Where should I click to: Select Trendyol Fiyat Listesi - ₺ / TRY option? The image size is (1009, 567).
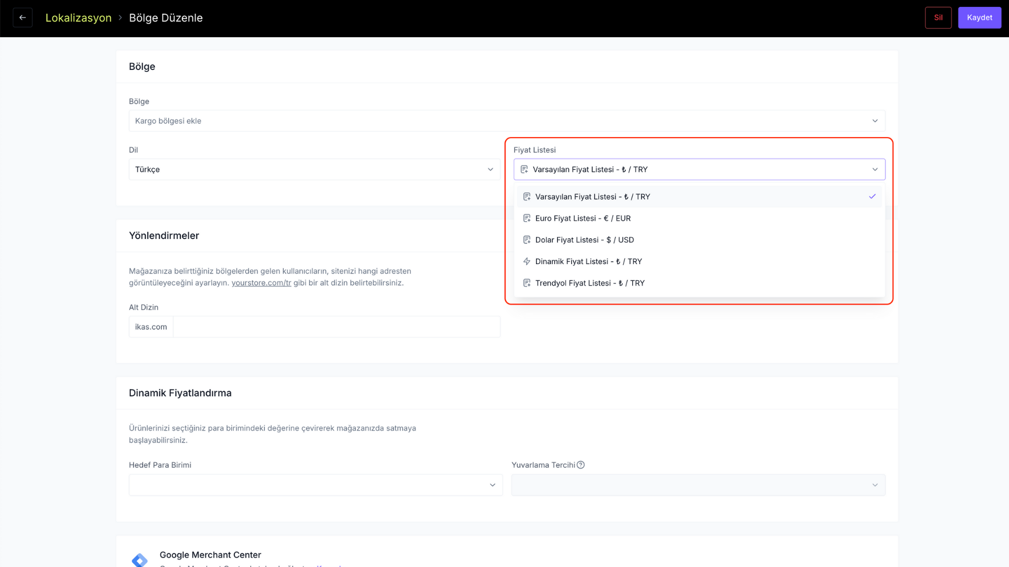pos(699,282)
